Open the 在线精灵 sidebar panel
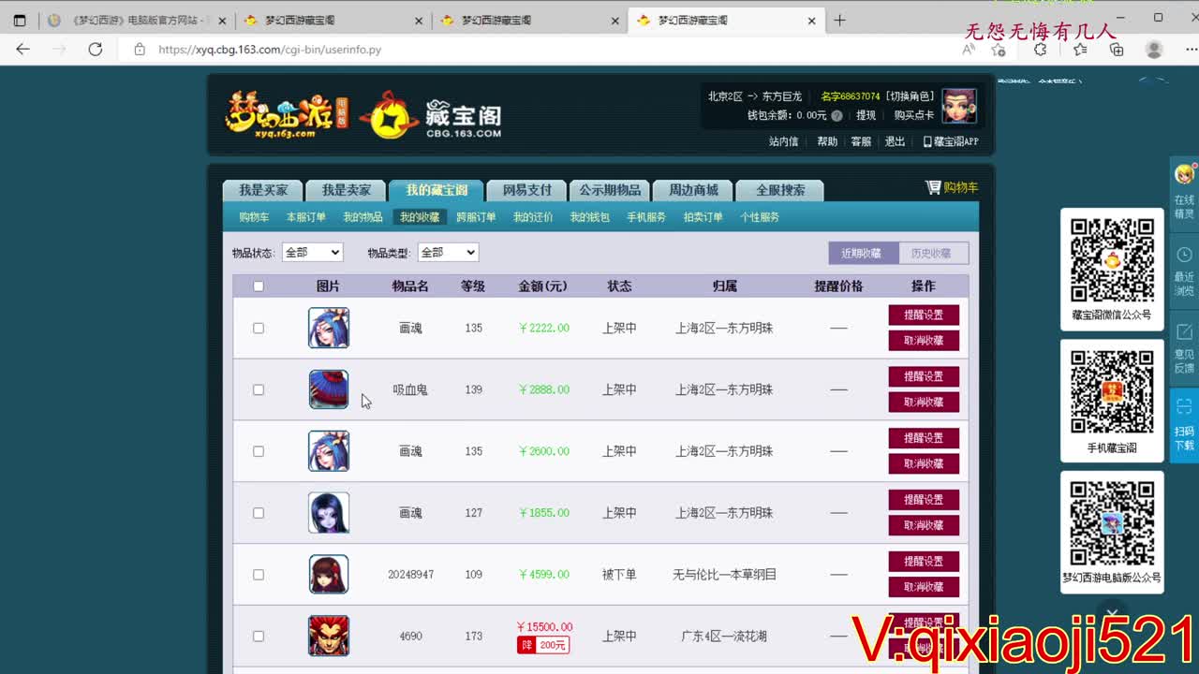The height and width of the screenshot is (674, 1199). (1182, 192)
